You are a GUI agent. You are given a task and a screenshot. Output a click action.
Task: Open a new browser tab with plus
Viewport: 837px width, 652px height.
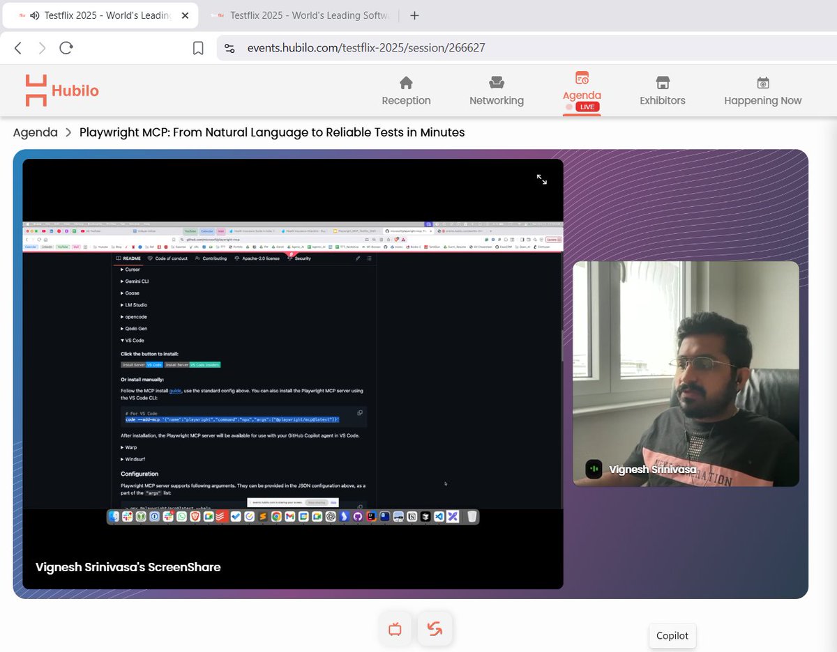click(x=414, y=15)
